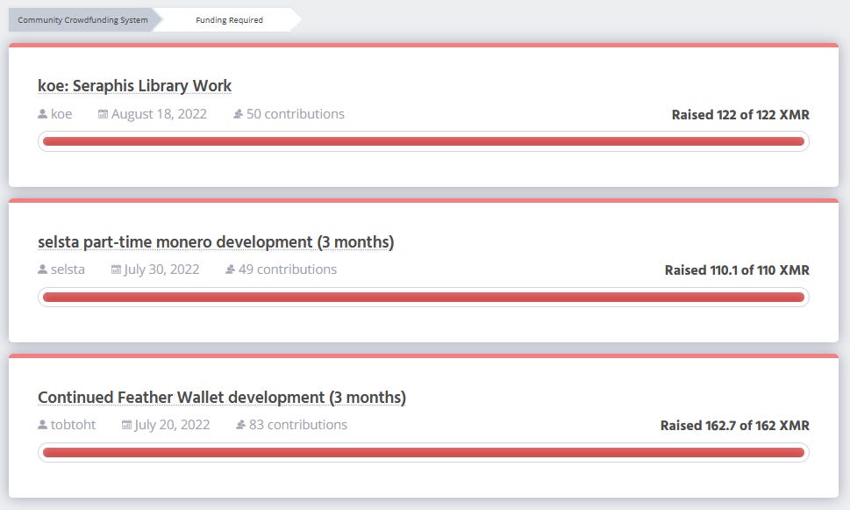Viewport: 850px width, 510px height.
Task: Open selsta part-time monero development proposal
Action: pos(216,241)
